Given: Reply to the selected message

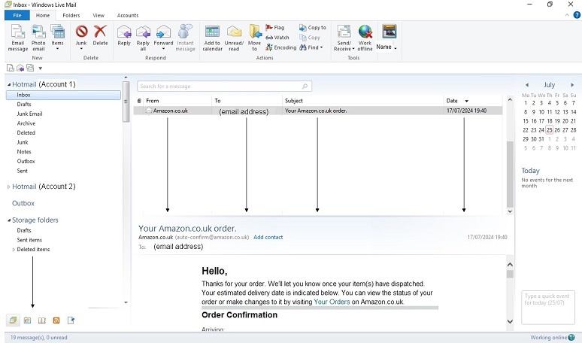Looking at the screenshot, I should pos(124,35).
